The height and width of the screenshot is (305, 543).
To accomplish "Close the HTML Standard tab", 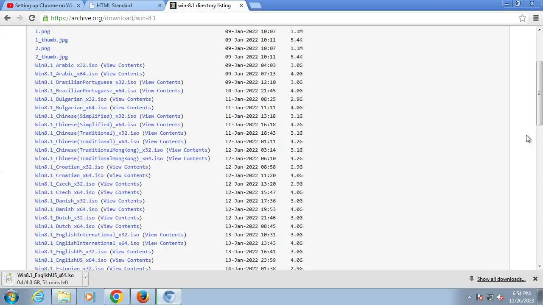I will click(160, 6).
